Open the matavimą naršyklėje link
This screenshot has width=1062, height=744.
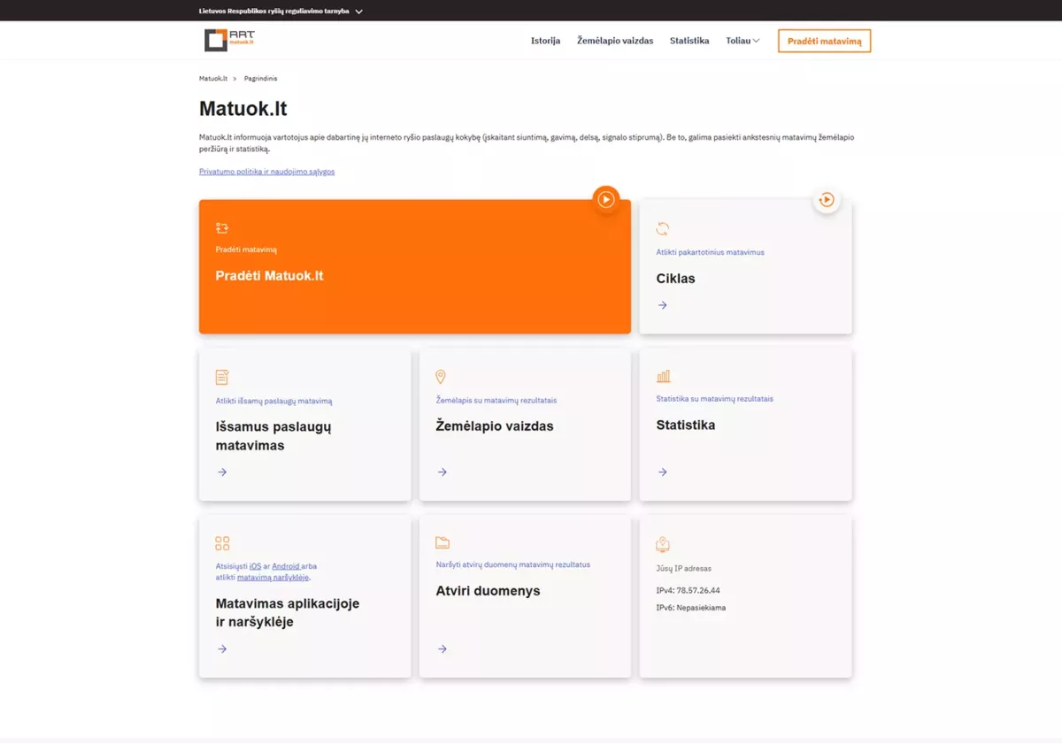click(x=273, y=578)
